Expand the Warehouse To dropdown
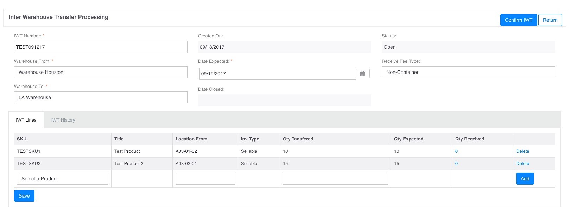 (x=101, y=97)
